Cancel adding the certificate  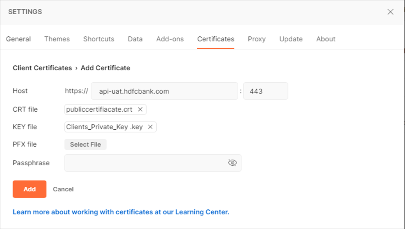coord(63,189)
